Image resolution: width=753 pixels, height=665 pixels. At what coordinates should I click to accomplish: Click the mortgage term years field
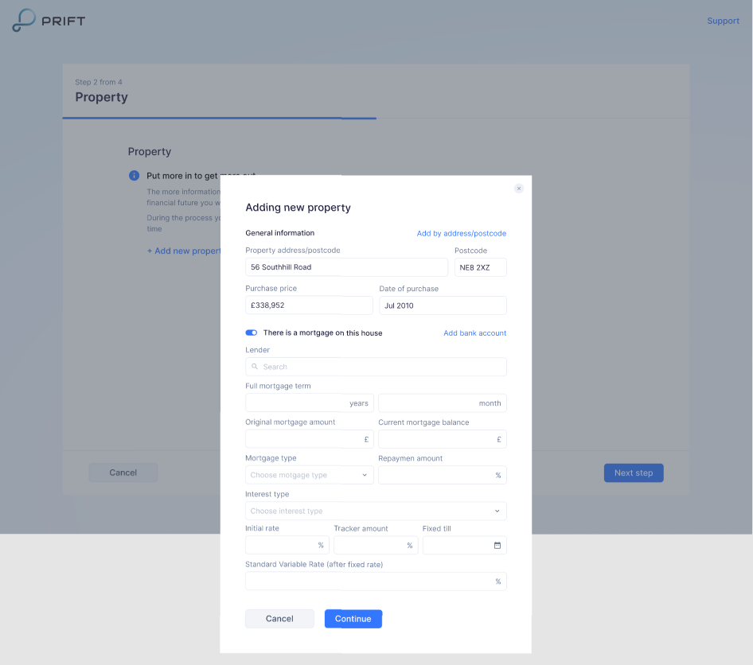(x=310, y=403)
